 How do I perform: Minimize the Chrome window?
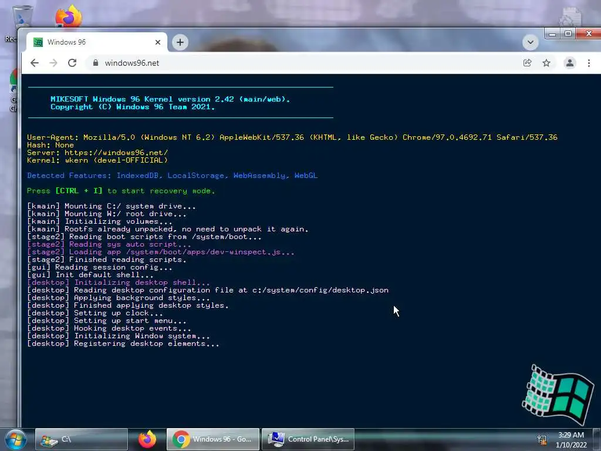coord(552,33)
